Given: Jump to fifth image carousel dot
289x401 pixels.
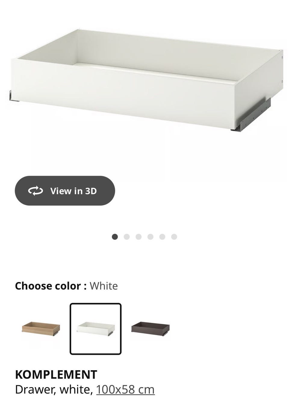Looking at the screenshot, I should click(x=162, y=237).
